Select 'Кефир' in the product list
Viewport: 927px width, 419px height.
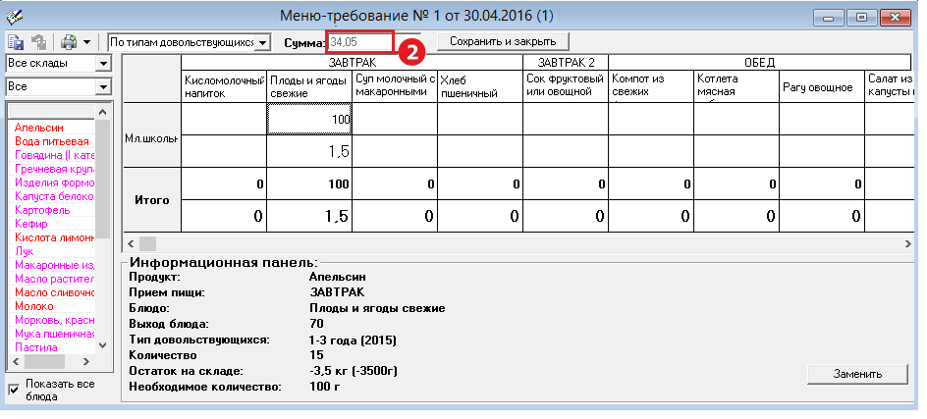click(x=32, y=224)
